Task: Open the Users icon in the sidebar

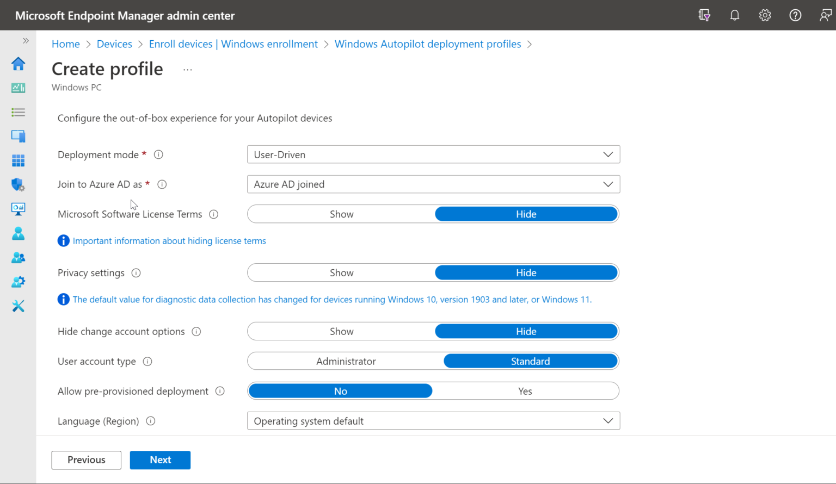Action: click(x=18, y=233)
